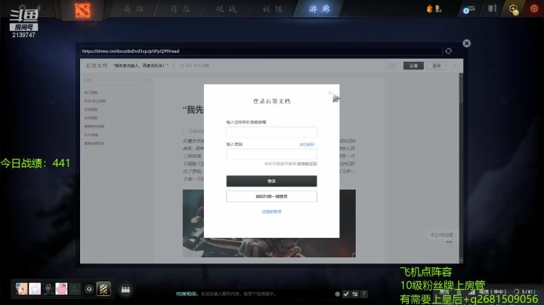Click the blonde anime friend avatar
544x305 pixels.
(21, 288)
